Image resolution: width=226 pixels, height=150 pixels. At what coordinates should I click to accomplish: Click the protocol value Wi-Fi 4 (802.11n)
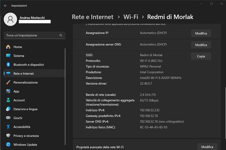click(151, 61)
